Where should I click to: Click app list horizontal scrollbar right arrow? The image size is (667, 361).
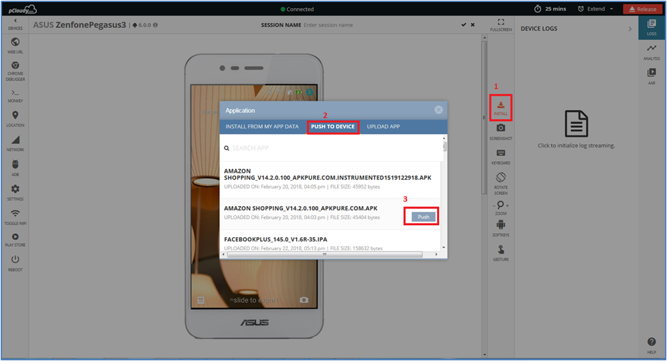(x=436, y=254)
